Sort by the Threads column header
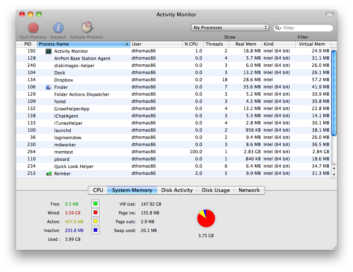Viewport: 353px width, 272px height. point(216,44)
